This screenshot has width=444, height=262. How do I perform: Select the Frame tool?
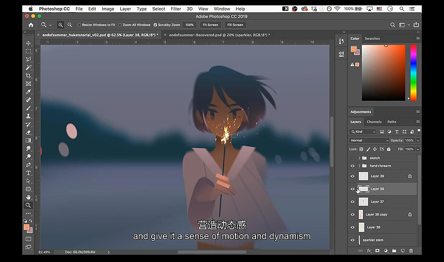click(x=28, y=84)
